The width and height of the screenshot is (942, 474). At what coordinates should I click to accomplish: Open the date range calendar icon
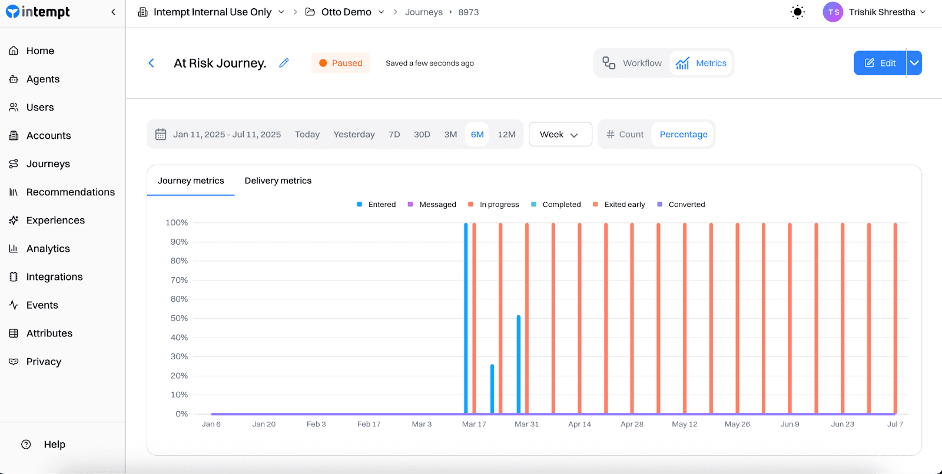[x=161, y=134]
